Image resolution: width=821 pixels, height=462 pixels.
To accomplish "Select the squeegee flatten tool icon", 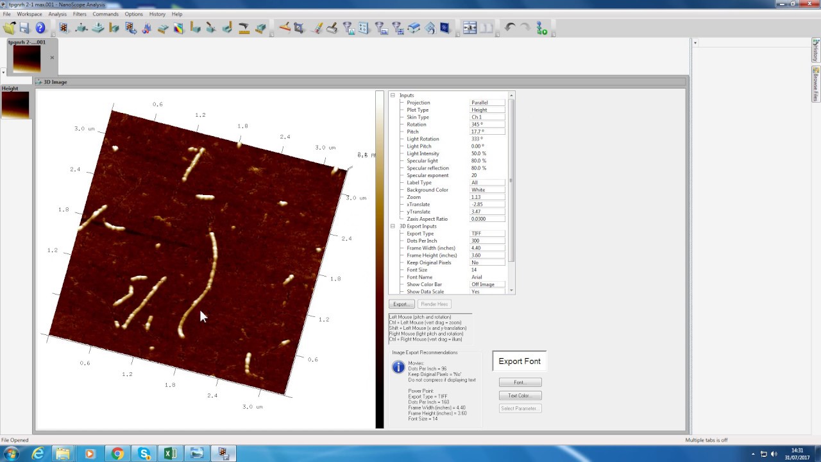I will pyautogui.click(x=284, y=28).
